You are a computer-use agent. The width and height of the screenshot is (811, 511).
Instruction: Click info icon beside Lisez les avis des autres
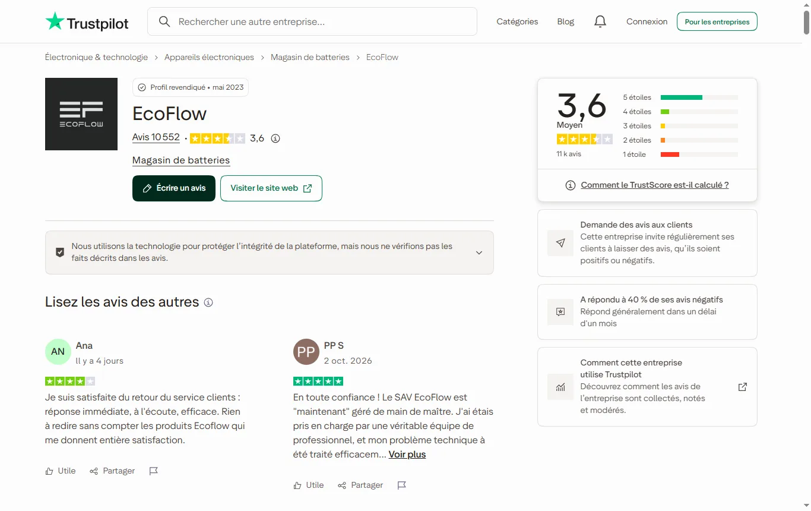pos(208,302)
